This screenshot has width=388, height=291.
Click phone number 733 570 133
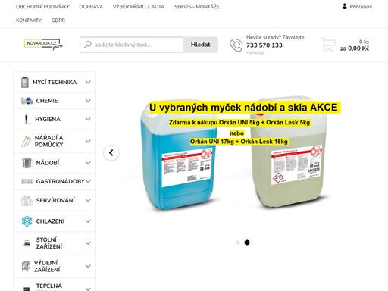[x=264, y=45]
